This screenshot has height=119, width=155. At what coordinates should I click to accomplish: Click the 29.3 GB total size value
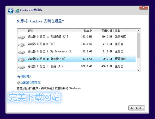point(87,59)
